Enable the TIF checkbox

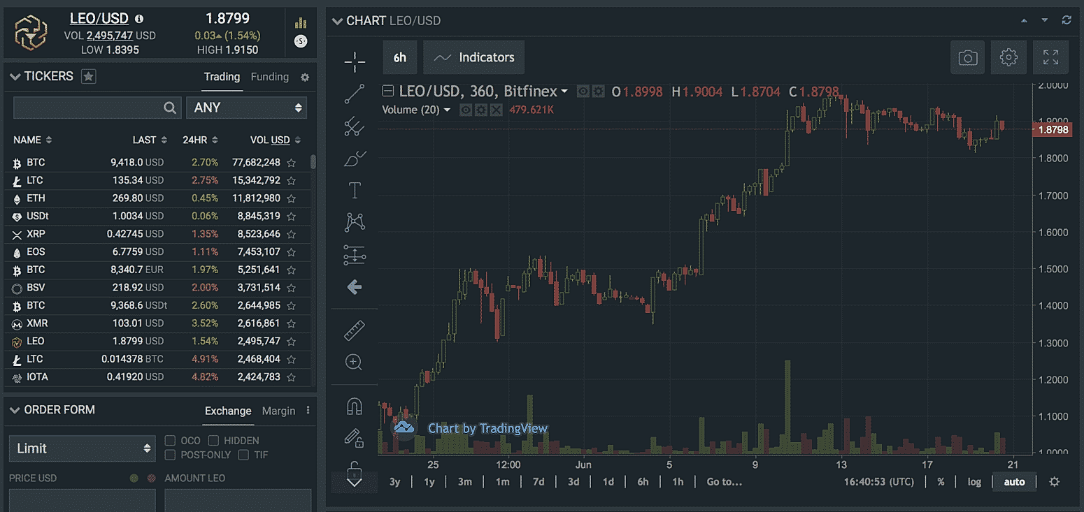(243, 455)
